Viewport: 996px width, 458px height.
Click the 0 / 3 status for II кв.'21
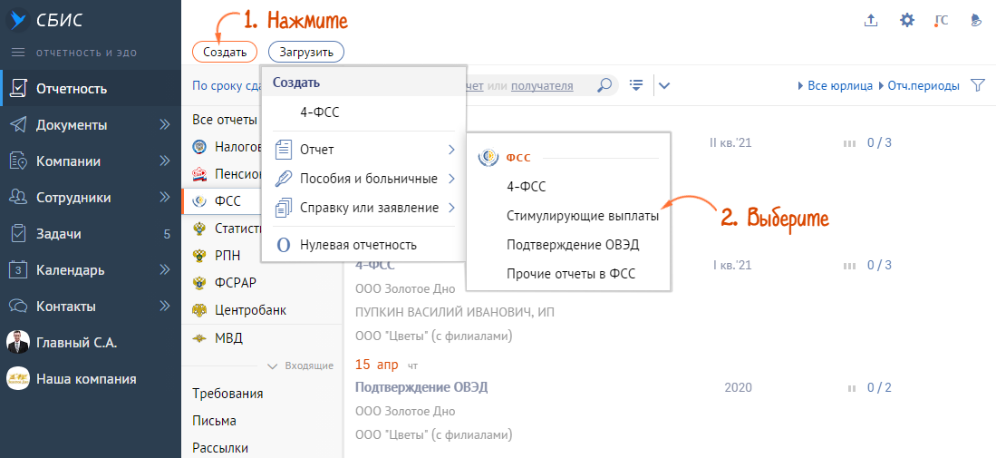pyautogui.click(x=879, y=143)
